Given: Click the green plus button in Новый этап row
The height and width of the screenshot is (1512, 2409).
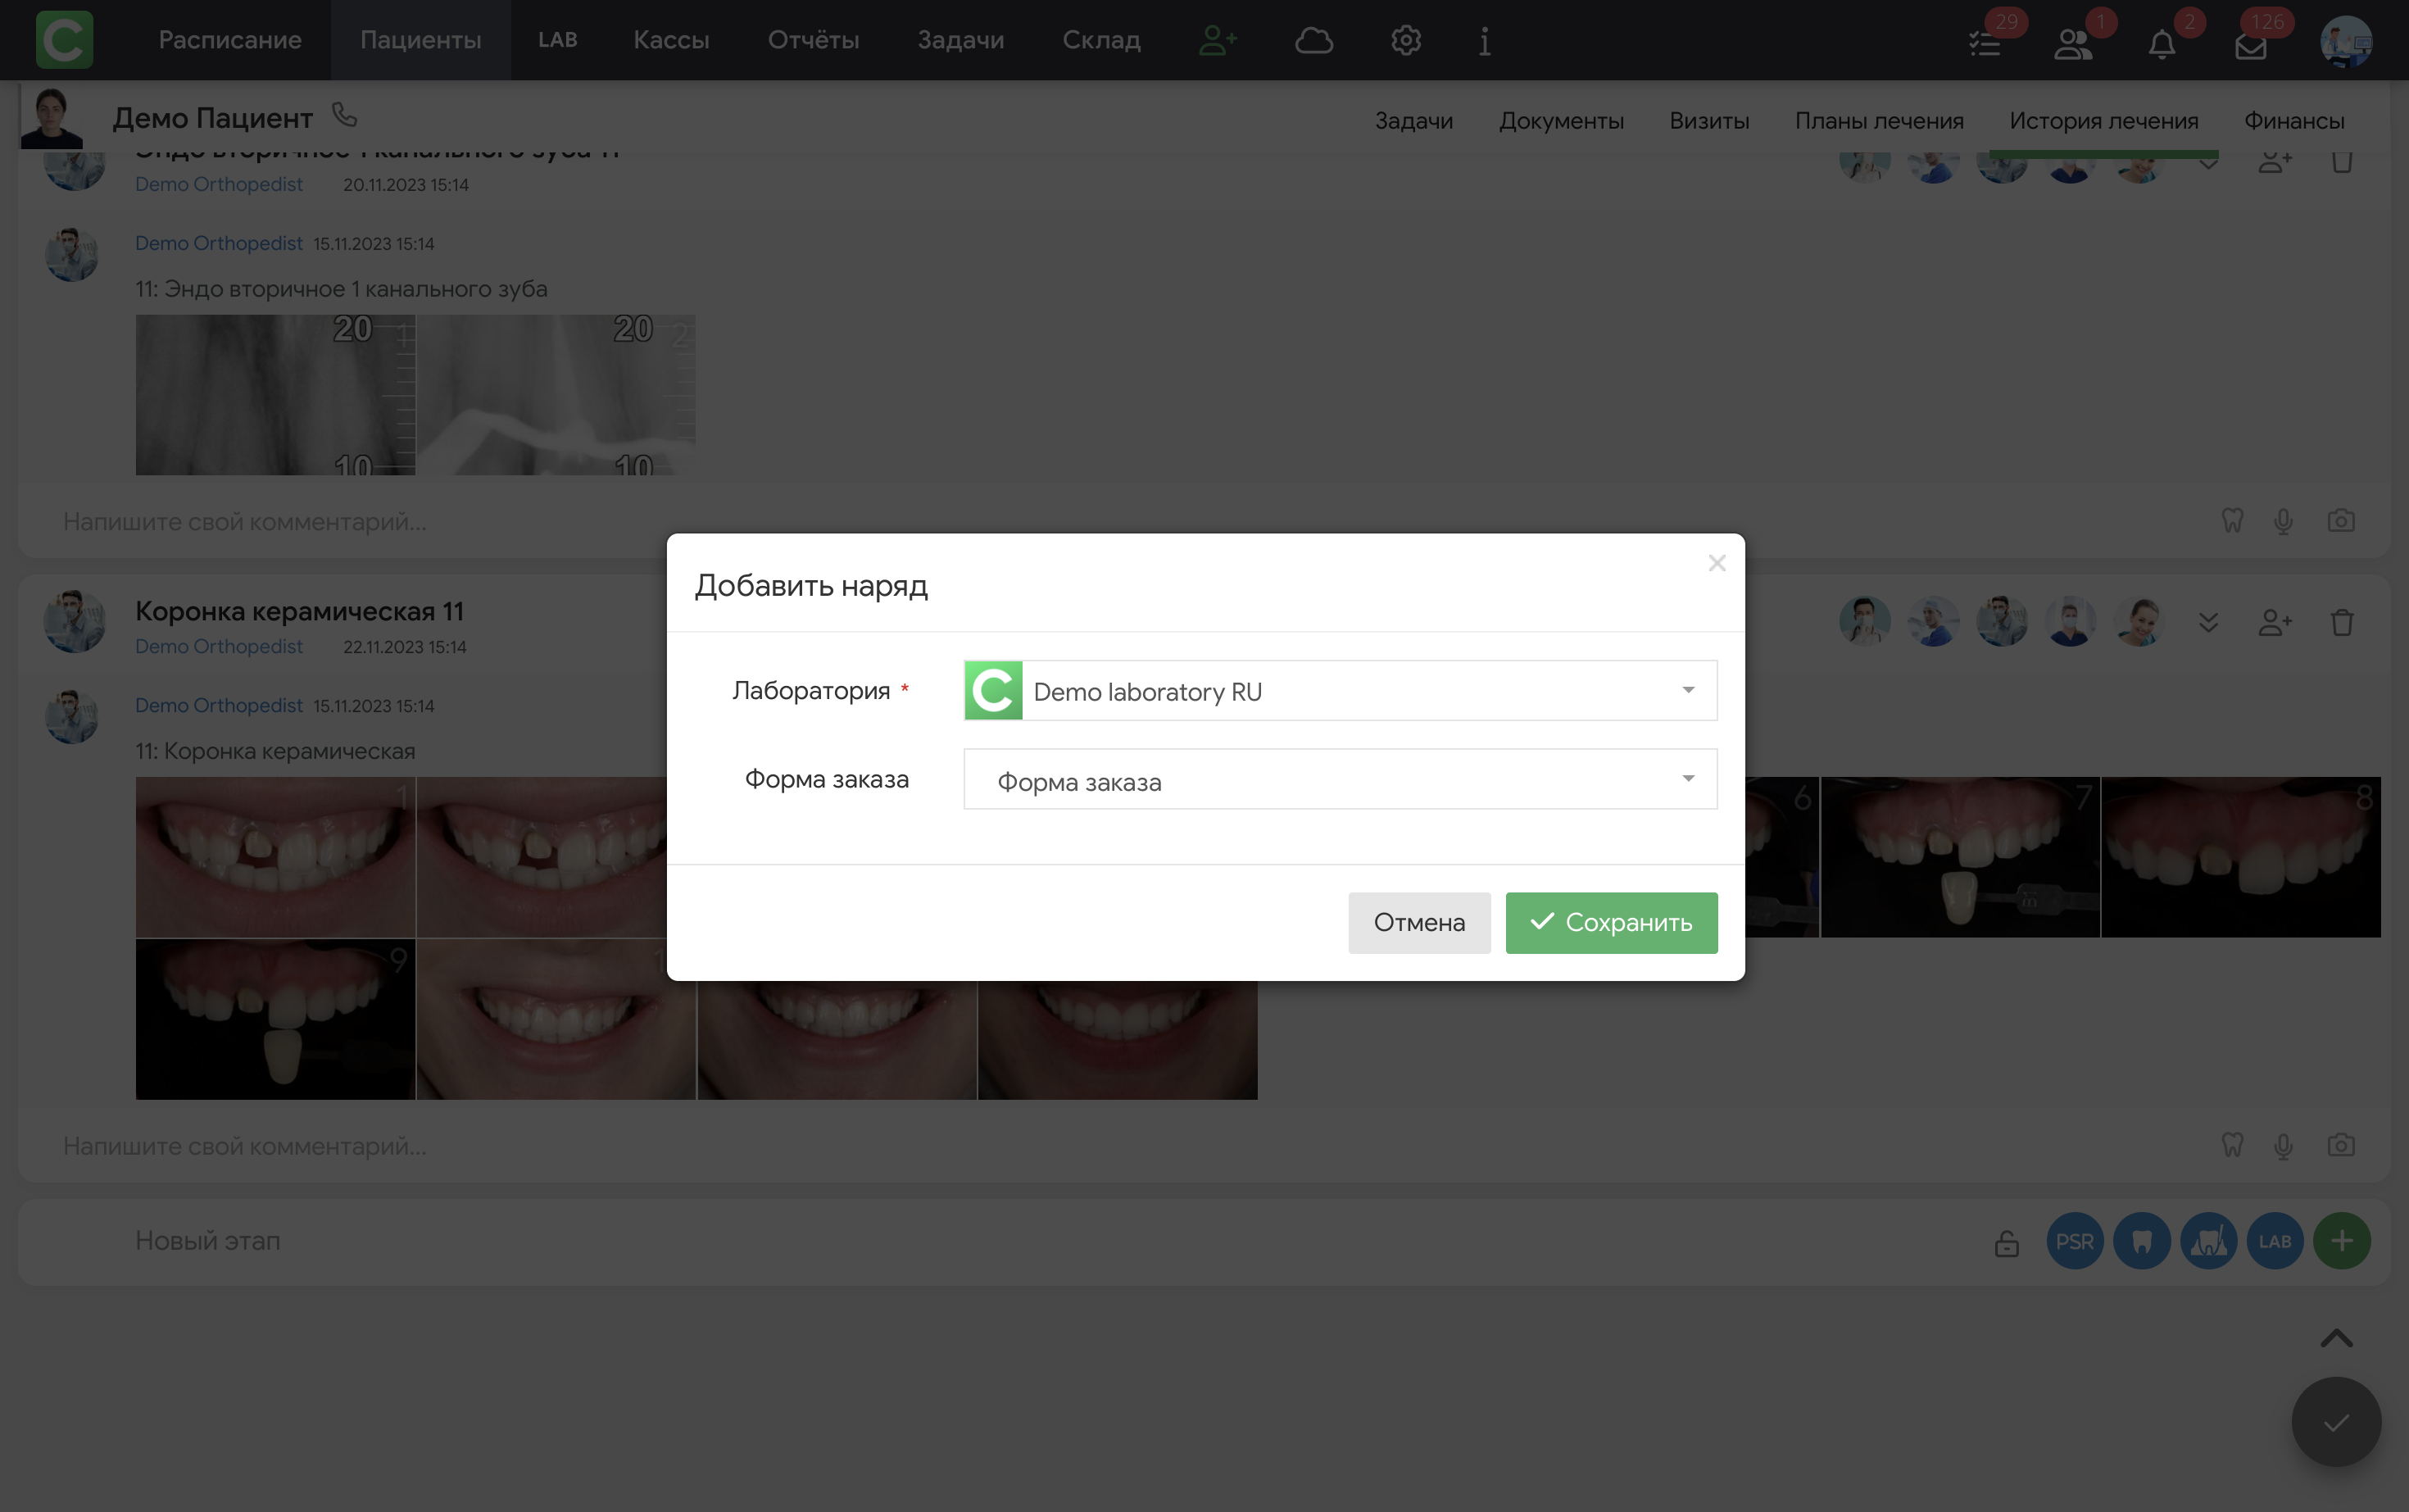Looking at the screenshot, I should coord(2342,1241).
